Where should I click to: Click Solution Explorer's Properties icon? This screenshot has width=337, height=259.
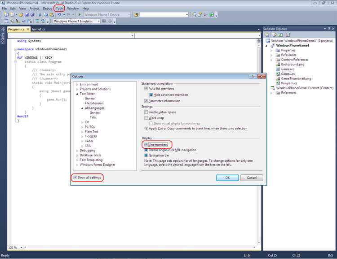[267, 35]
